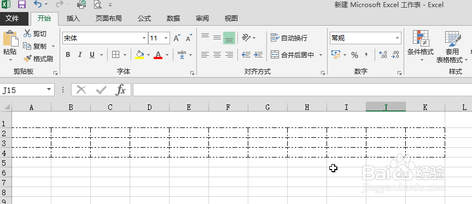Increase decimal places icon
The height and width of the screenshot is (204, 472).
[x=383, y=55]
